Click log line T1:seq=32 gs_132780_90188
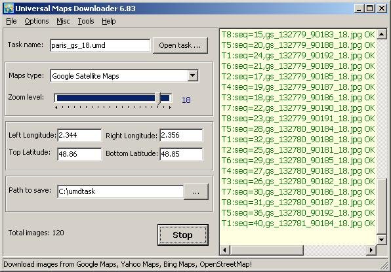Viewport: 391px width, 272px height. 298,140
